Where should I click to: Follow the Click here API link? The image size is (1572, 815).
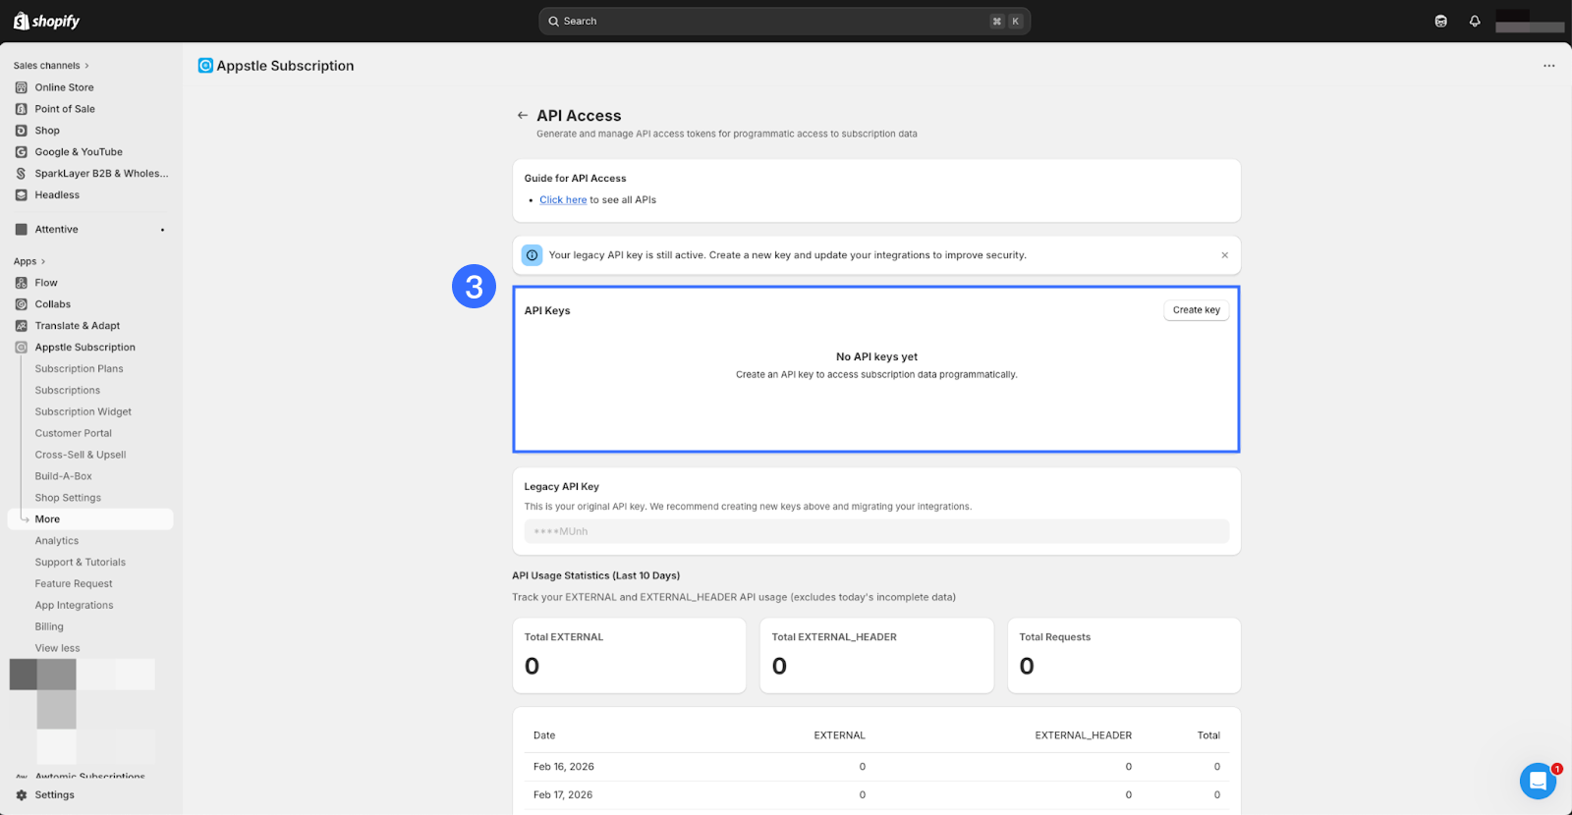(563, 200)
